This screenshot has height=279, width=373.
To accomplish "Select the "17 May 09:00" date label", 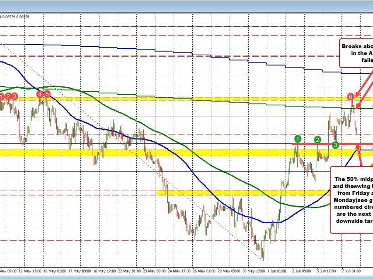I will pos(80,271).
